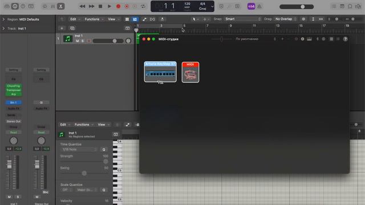Viewport: 365px width, 205px height.
Task: Show automation button in tracks toolbar
Action: [x=144, y=19]
